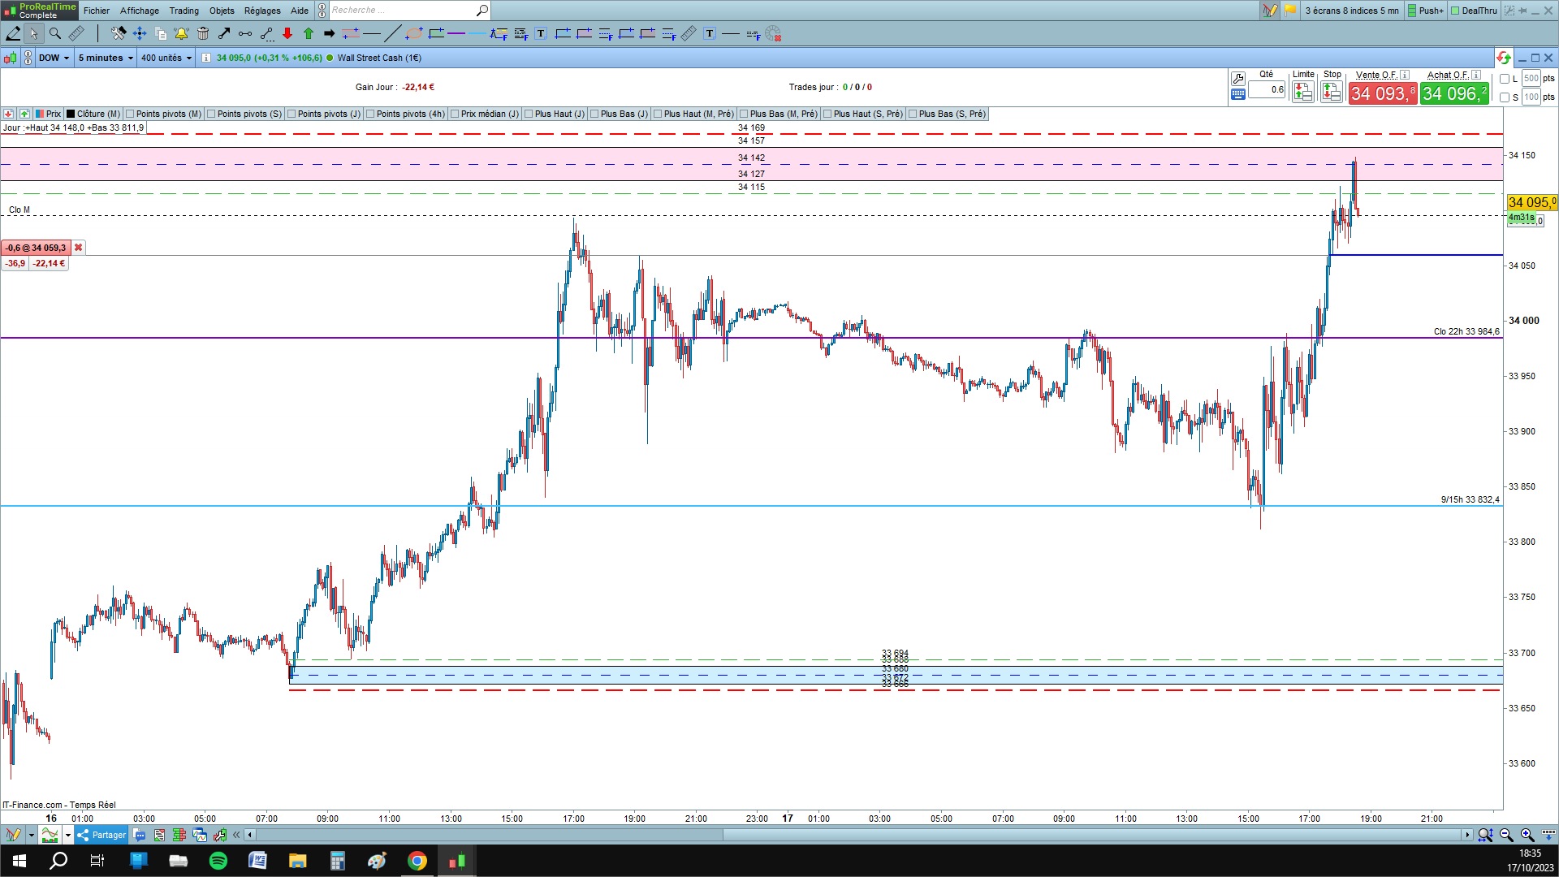This screenshot has height=877, width=1559.
Task: Toggle the Points pivots (M) checkbox
Action: click(x=130, y=114)
